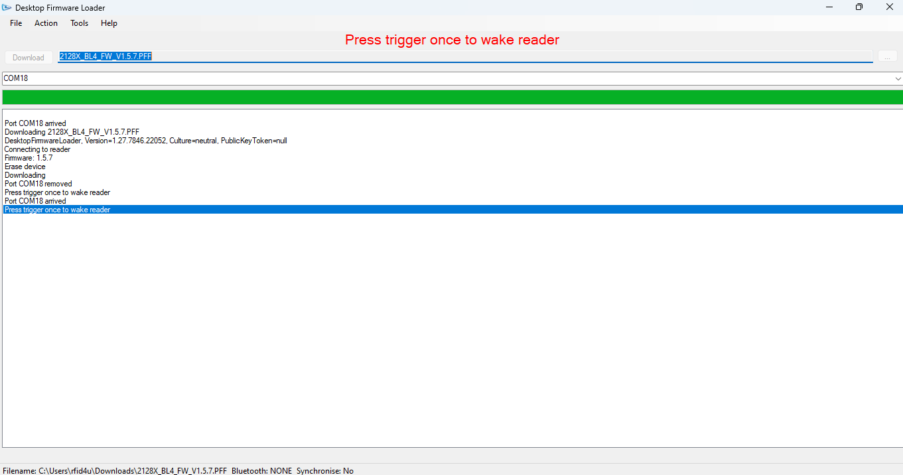Click the firmware file path field
This screenshot has width=903, height=475.
coord(465,56)
